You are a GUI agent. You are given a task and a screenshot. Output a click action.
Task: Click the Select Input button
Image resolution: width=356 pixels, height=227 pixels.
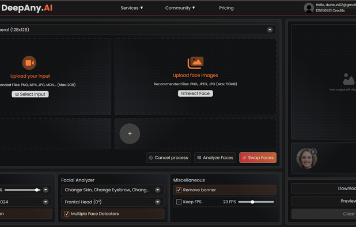tap(30, 94)
